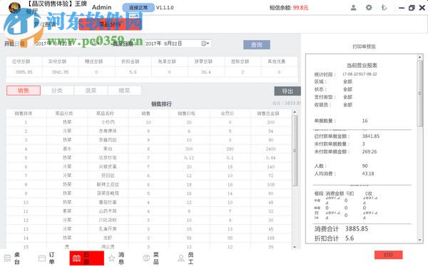
Task: Click the 销售排行 table title
Action: click(x=161, y=104)
